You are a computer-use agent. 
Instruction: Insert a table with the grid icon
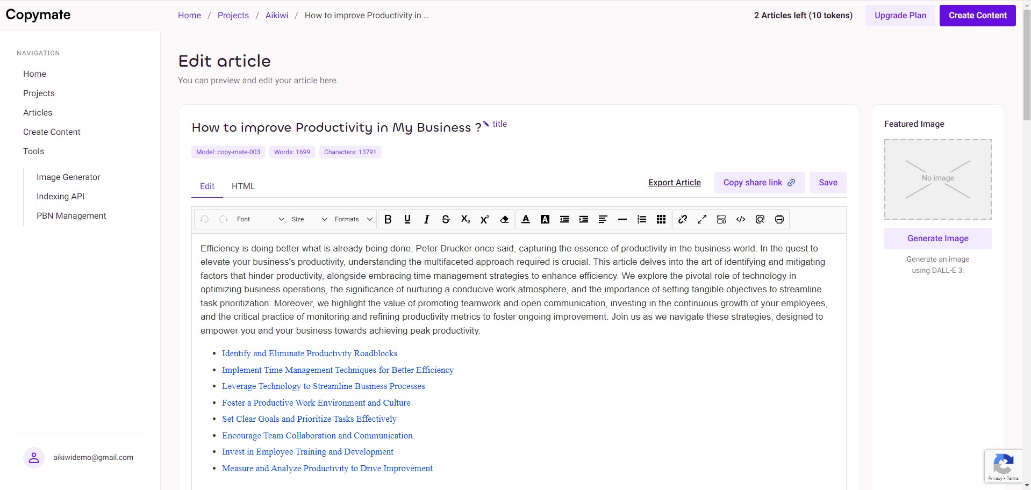661,219
